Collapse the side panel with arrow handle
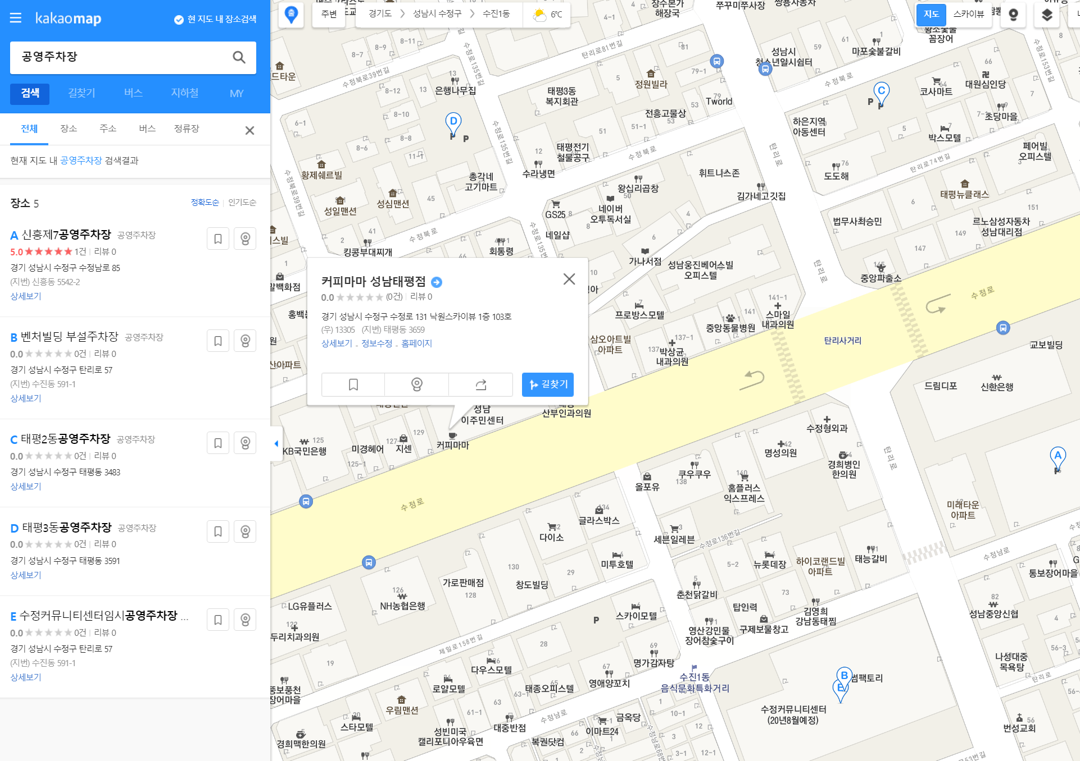 276,443
